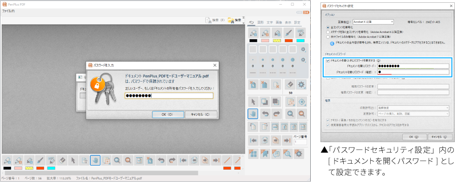
Task: Select 添付ファイルのみ暗号化 radio button
Action: pos(328,37)
